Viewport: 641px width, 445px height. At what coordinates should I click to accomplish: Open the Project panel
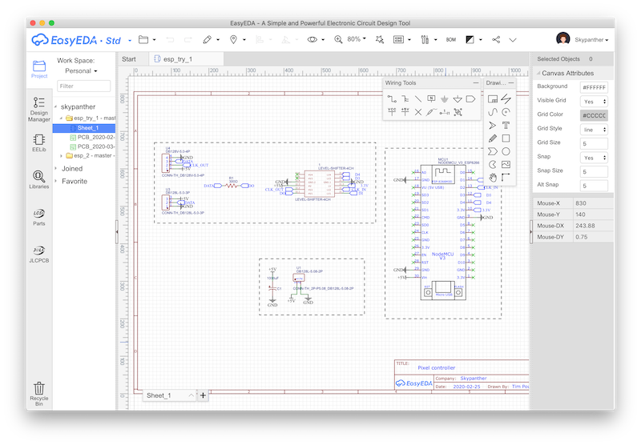click(x=39, y=69)
